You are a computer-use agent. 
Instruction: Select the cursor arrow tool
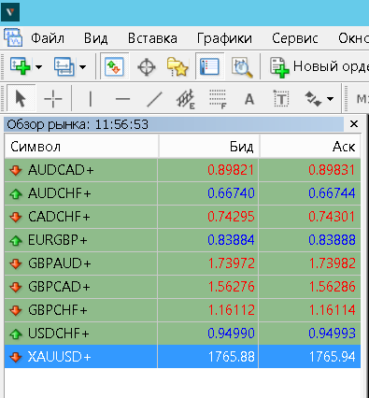21,99
